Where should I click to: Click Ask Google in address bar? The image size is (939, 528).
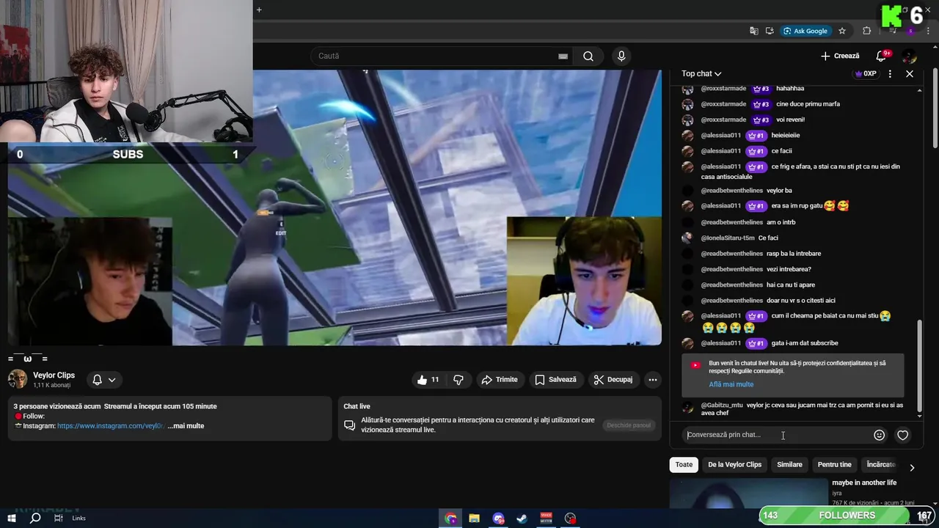[805, 31]
